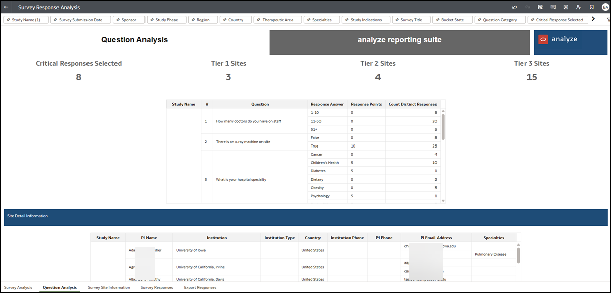Screen dimensions: 611x293
Task: Toggle the Bucket State filter chip
Action: click(x=452, y=19)
